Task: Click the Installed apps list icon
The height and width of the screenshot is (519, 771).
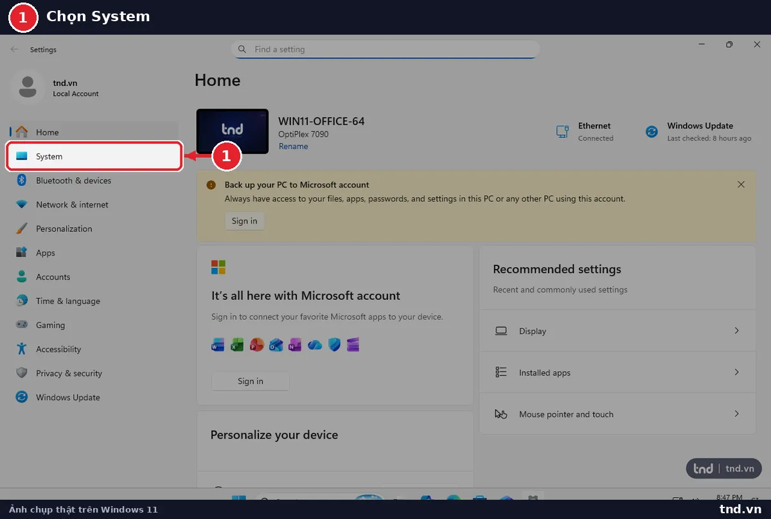Action: 501,373
